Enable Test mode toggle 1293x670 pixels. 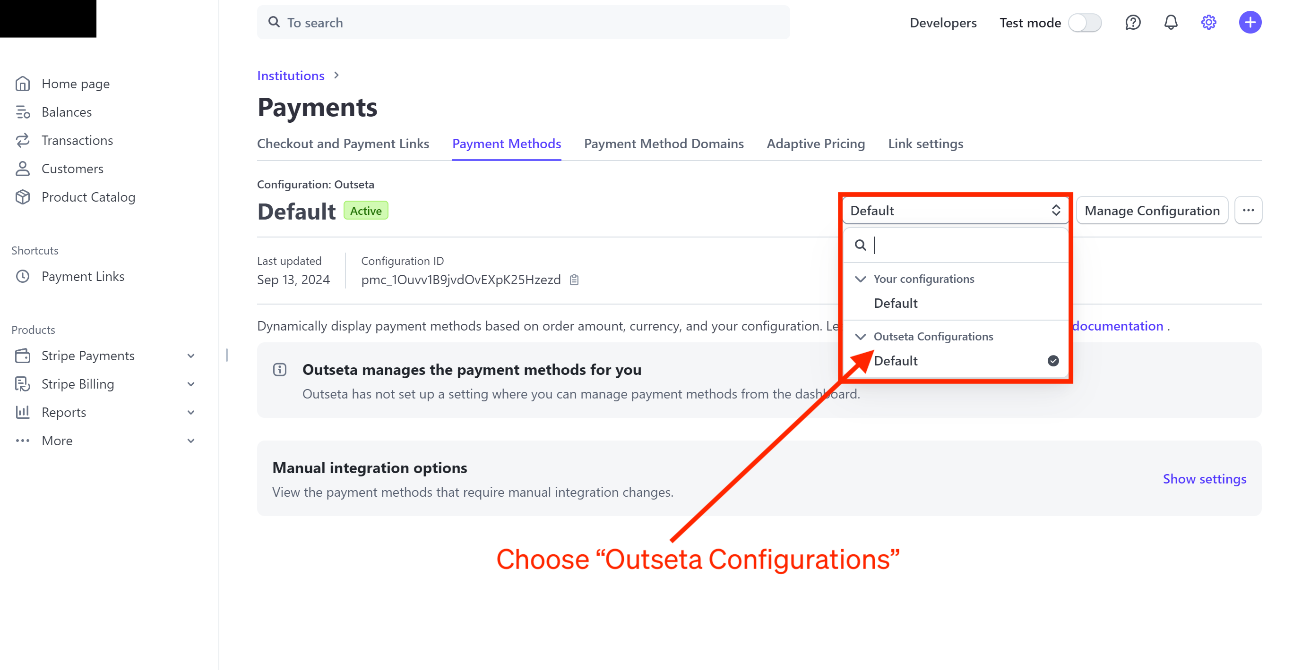coord(1085,22)
